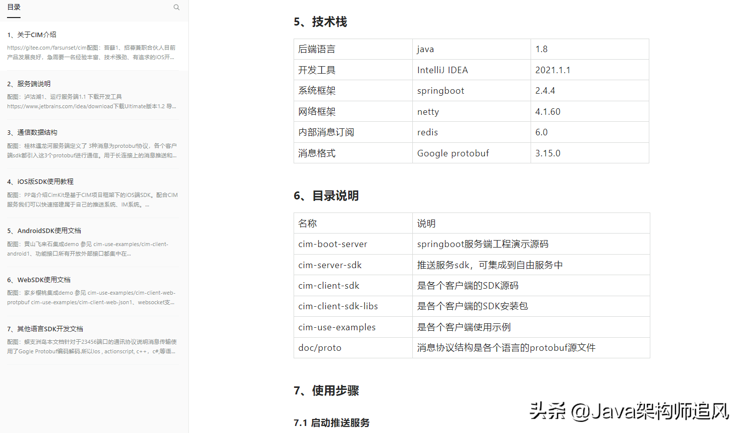Image resolution: width=742 pixels, height=433 pixels.
Task: Open the entry 5、AndroidSDK使用文档
Action: point(44,231)
